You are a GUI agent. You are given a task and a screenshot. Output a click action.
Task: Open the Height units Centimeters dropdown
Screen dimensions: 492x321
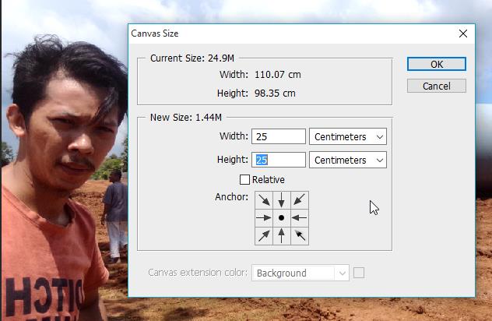pos(348,160)
